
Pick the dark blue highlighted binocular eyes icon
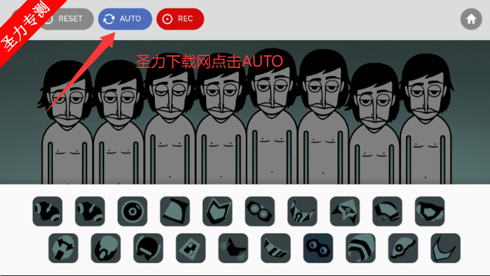(x=318, y=248)
